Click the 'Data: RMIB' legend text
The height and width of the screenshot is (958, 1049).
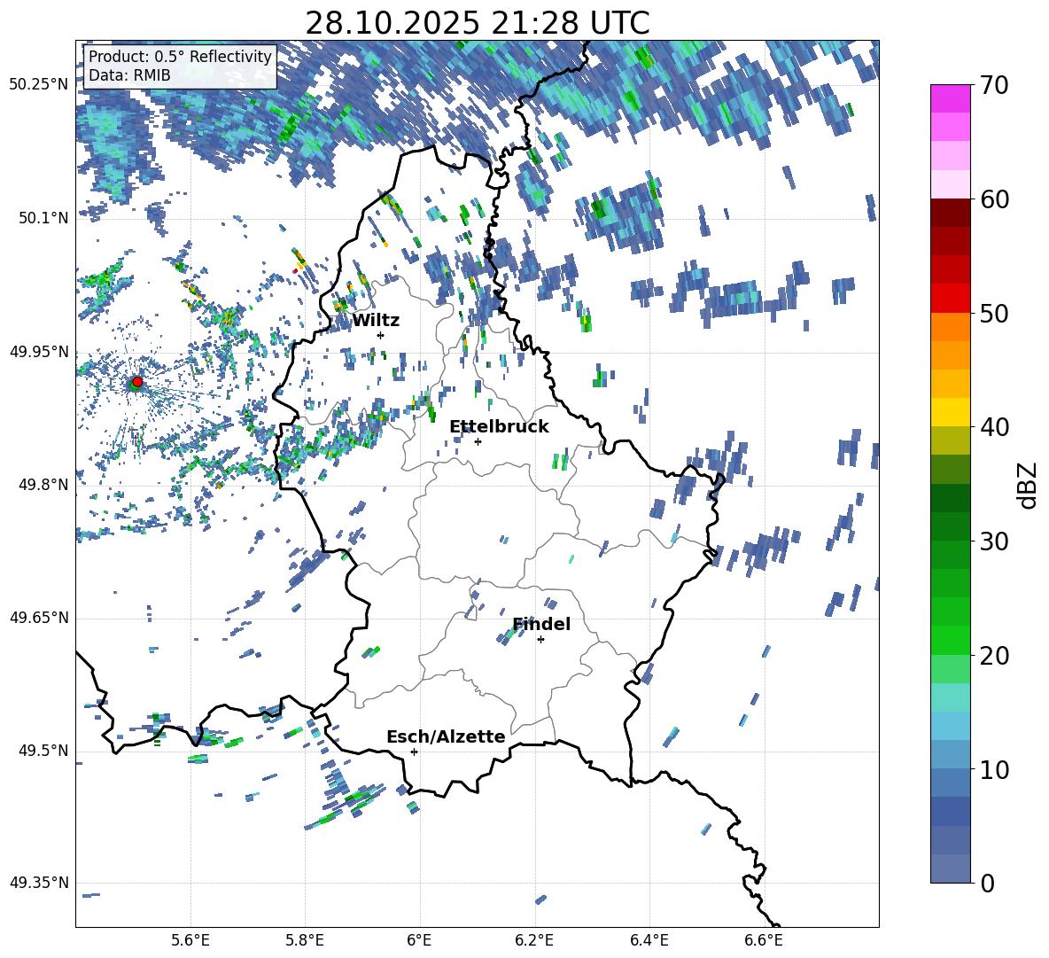(x=129, y=75)
